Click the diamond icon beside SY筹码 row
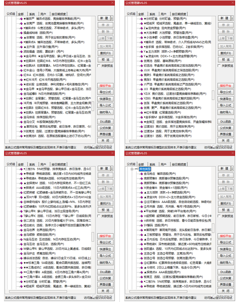The image size is (237, 302). (x=142, y=225)
